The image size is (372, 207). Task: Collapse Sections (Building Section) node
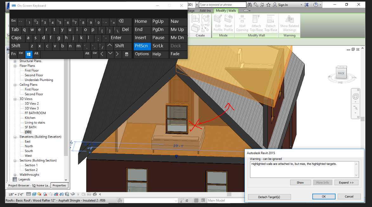(x=15, y=160)
